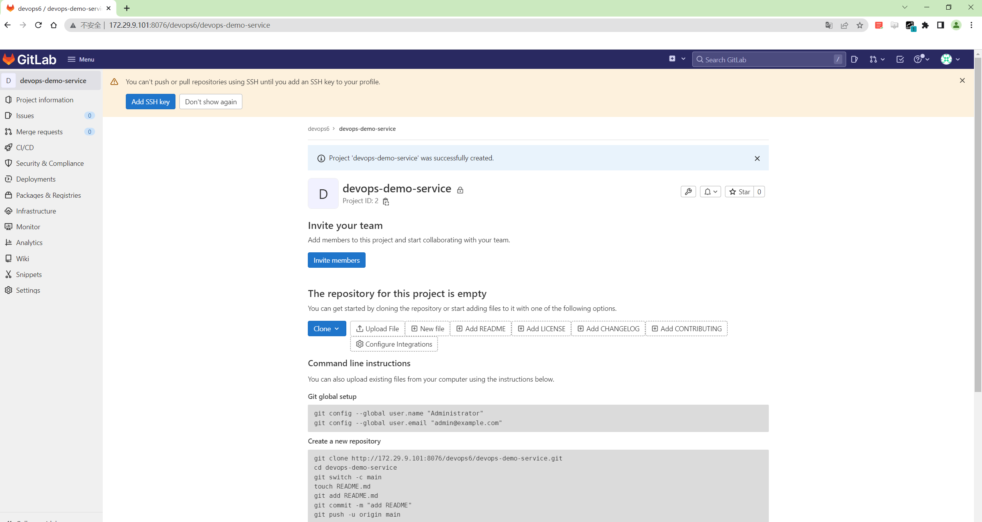Click the Invite members button
Image resolution: width=982 pixels, height=522 pixels.
(336, 260)
